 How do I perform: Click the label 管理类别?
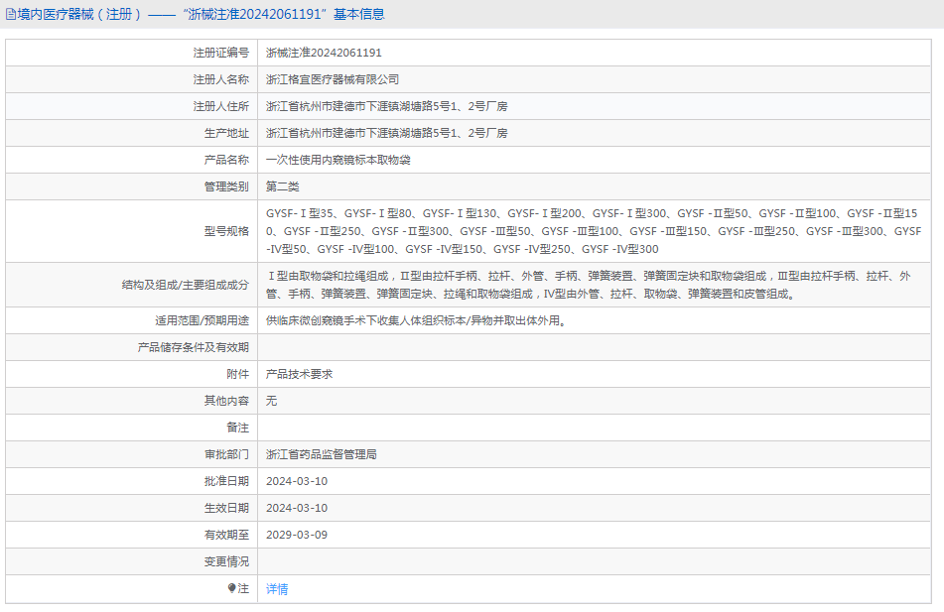226,186
